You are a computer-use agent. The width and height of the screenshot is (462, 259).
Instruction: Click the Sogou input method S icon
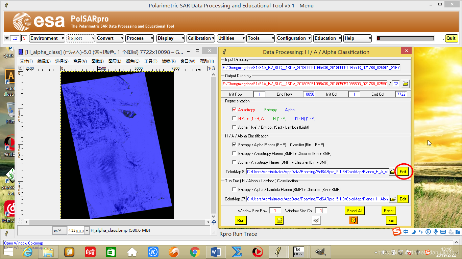[396, 231]
